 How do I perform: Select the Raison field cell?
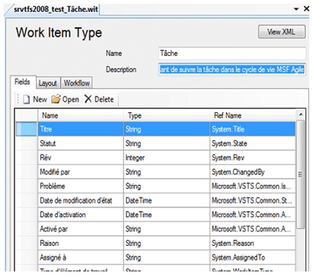click(81, 243)
